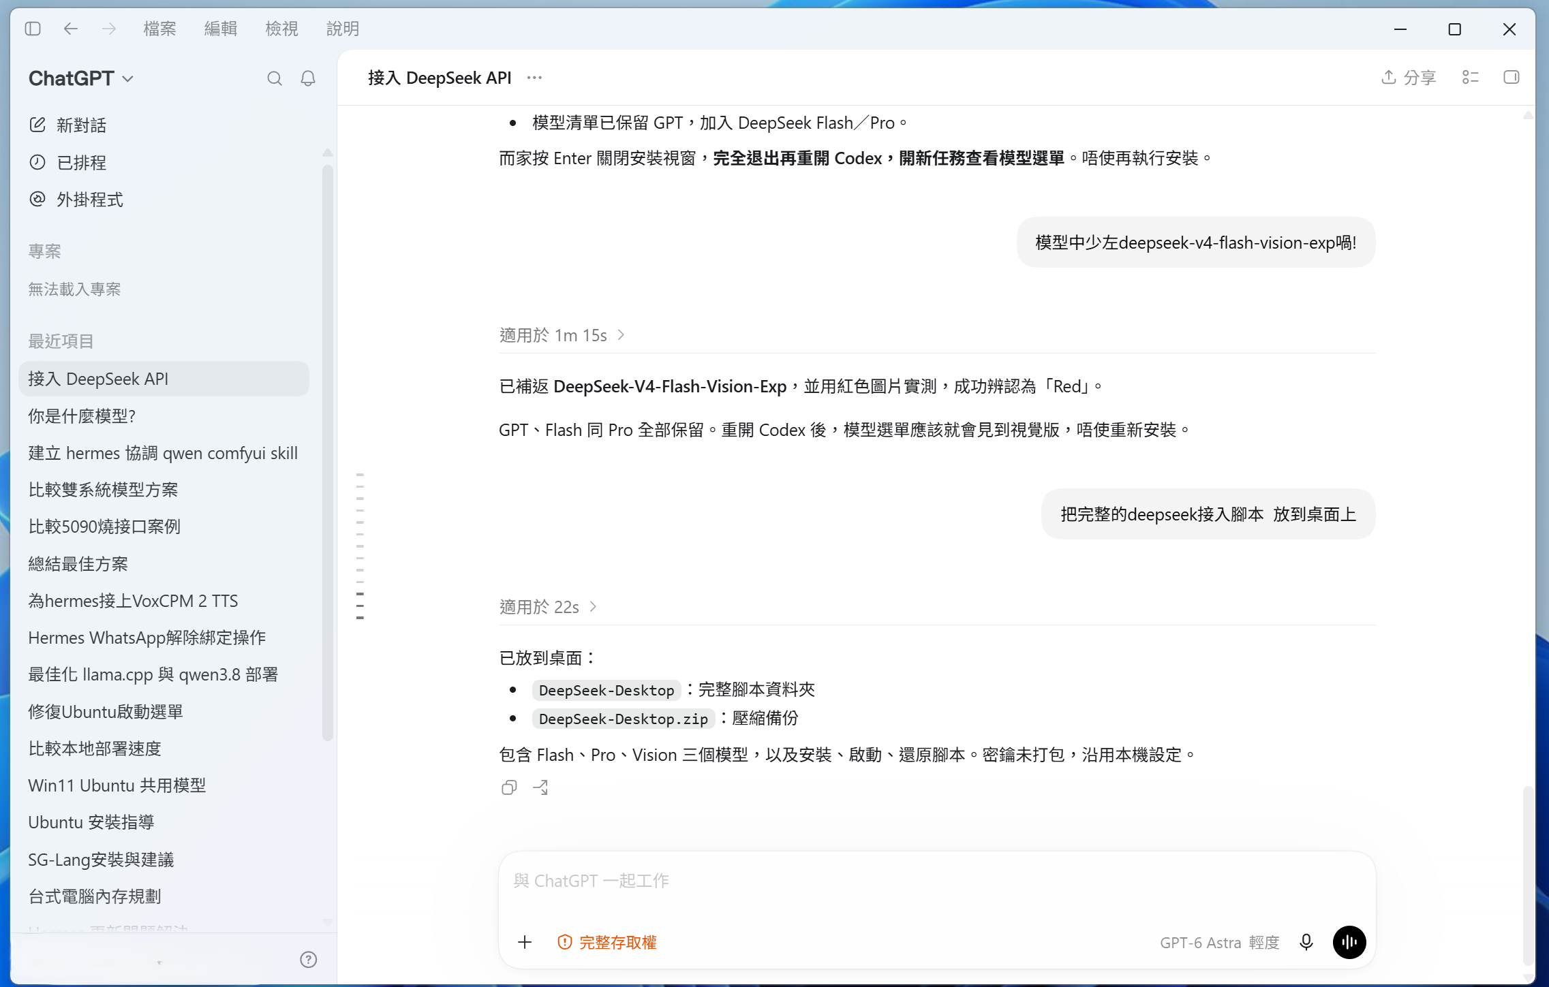
Task: Open the 已排程 scheduled item
Action: point(164,163)
